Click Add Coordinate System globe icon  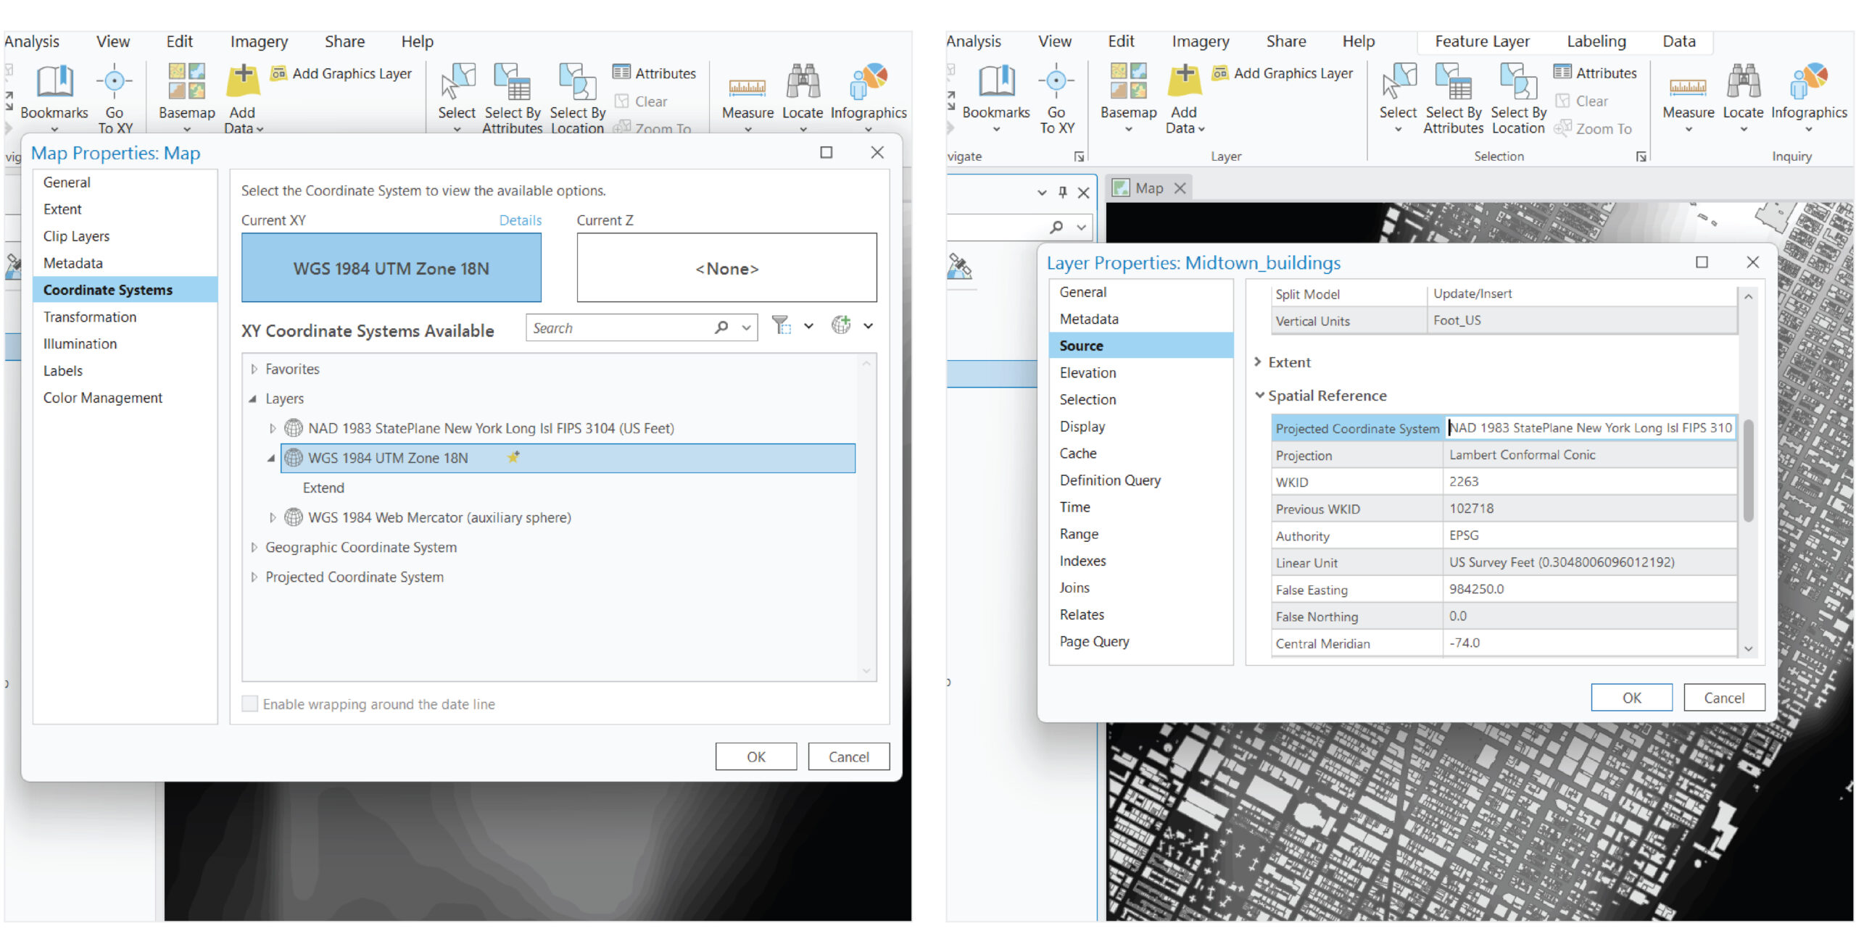click(x=841, y=326)
